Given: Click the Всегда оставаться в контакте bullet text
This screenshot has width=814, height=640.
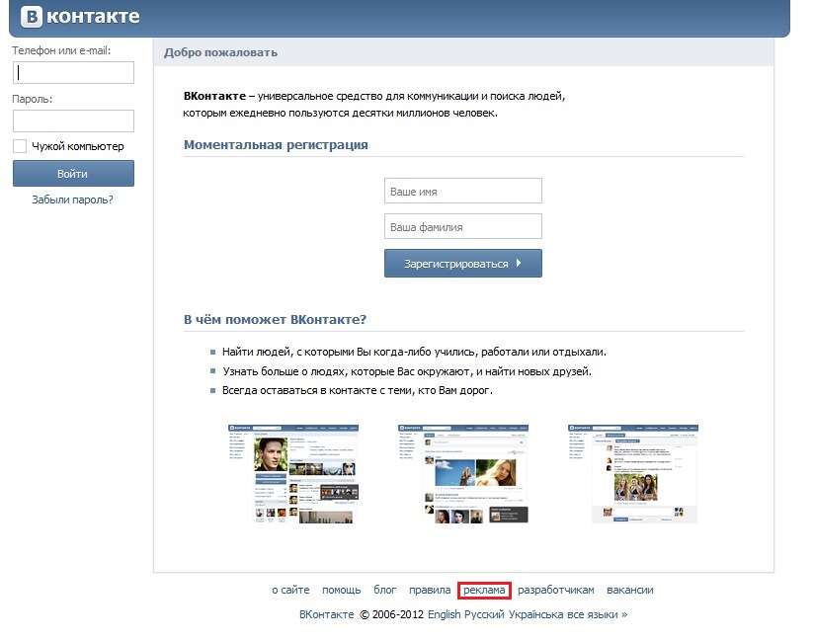Looking at the screenshot, I should (358, 390).
